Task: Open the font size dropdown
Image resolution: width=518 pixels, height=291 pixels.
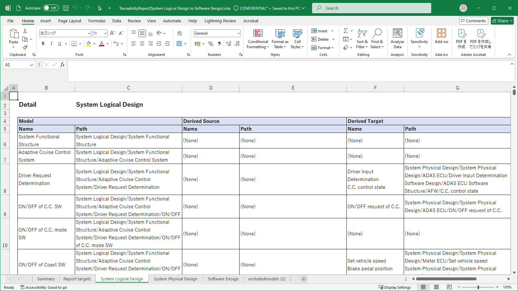Action: pos(106,33)
